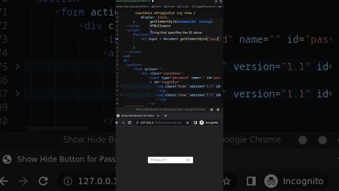The image size is (339, 191).
Task: Open the script breadcrumb segment
Action: pos(183,6)
